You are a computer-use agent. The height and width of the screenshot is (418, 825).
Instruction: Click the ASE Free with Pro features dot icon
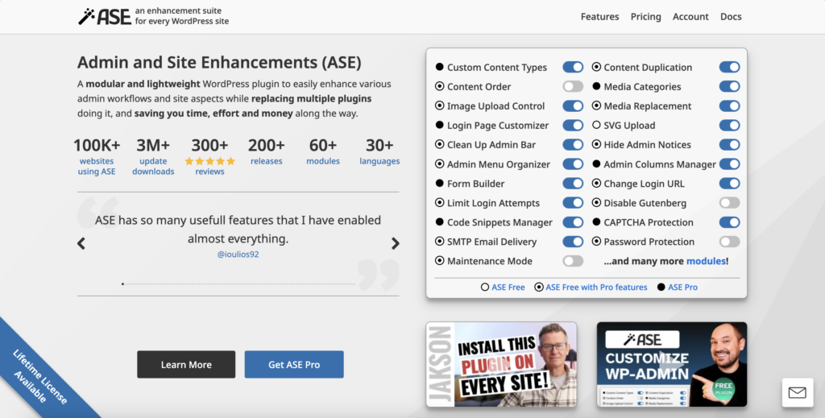pos(539,287)
